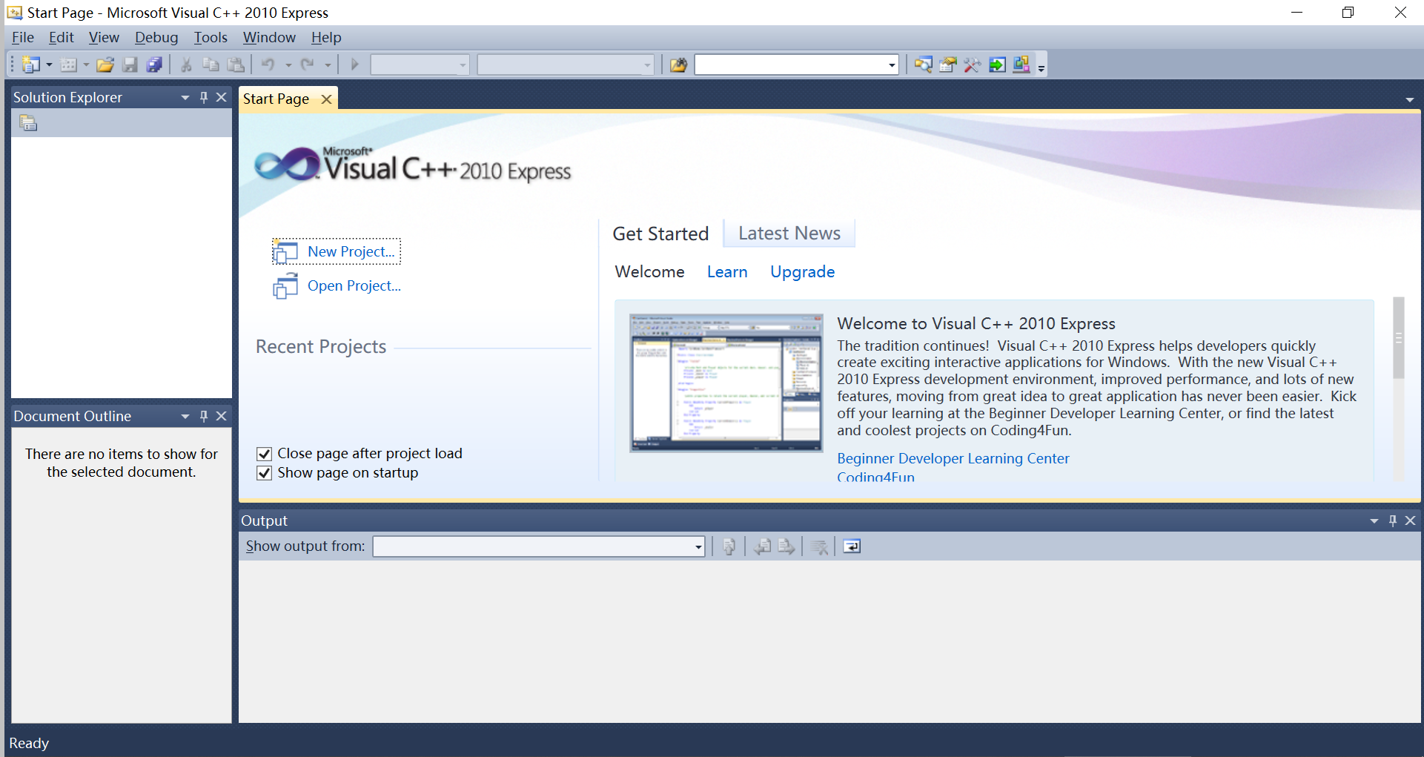The image size is (1424, 757).
Task: Open the Edit menu
Action: (62, 37)
